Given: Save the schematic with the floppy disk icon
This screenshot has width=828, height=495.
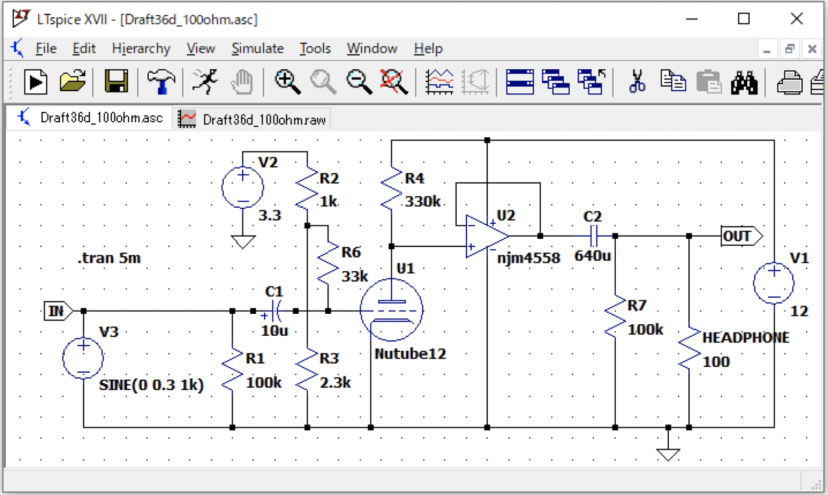Looking at the screenshot, I should (116, 82).
